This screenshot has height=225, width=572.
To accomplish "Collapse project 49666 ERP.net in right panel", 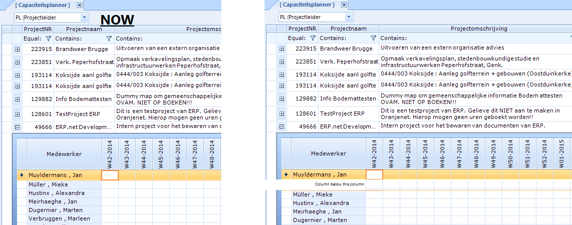I will pyautogui.click(x=281, y=126).
